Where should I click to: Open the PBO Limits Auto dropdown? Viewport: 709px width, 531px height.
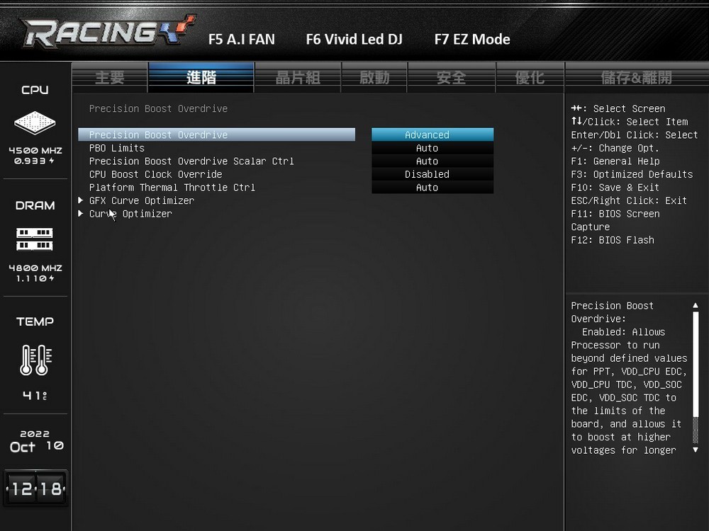click(432, 148)
